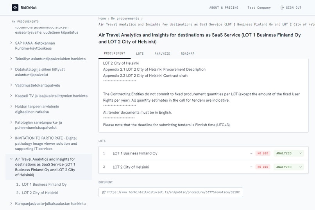Expand Datakatalogi ja siihen liittyvät asiantuntijapalvelut
This screenshot has width=315, height=210.
[11, 69]
